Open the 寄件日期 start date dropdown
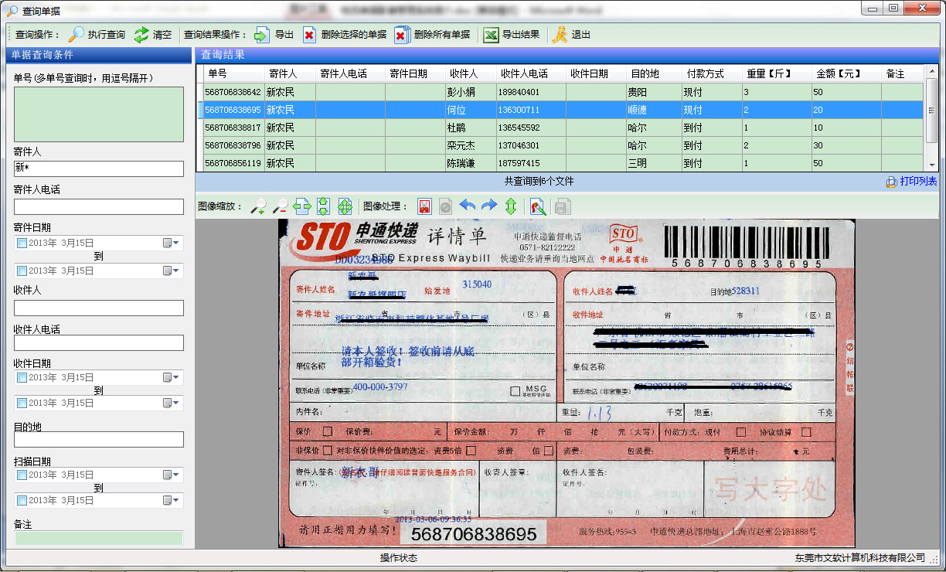The image size is (946, 572). [x=171, y=243]
